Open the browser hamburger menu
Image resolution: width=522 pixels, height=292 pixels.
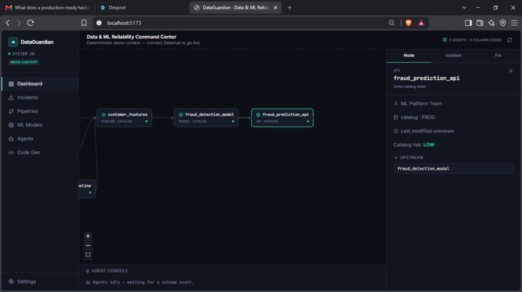pyautogui.click(x=514, y=23)
